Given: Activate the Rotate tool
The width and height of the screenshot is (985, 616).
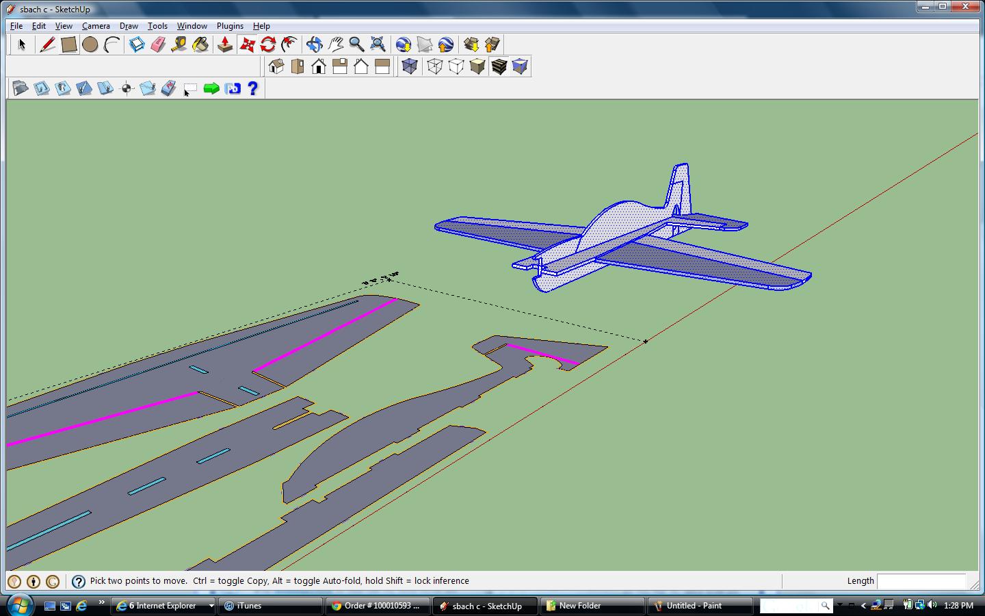Looking at the screenshot, I should pyautogui.click(x=268, y=45).
